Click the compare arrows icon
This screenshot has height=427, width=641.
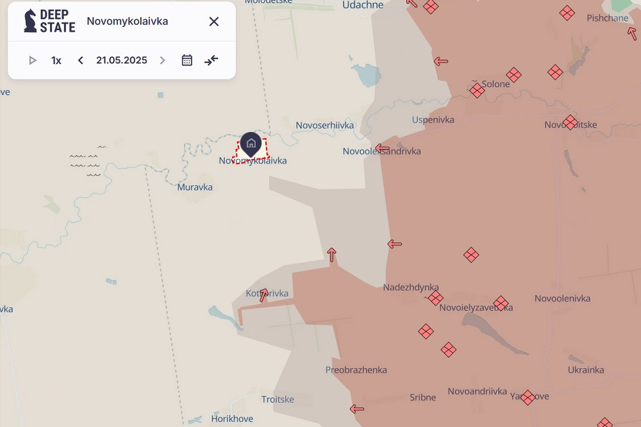click(x=211, y=60)
